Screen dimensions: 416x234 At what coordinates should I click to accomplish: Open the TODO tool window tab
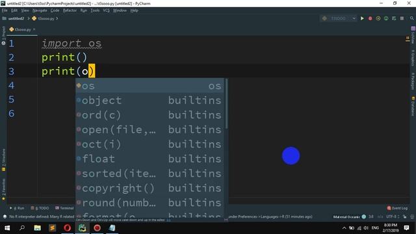coord(40,208)
